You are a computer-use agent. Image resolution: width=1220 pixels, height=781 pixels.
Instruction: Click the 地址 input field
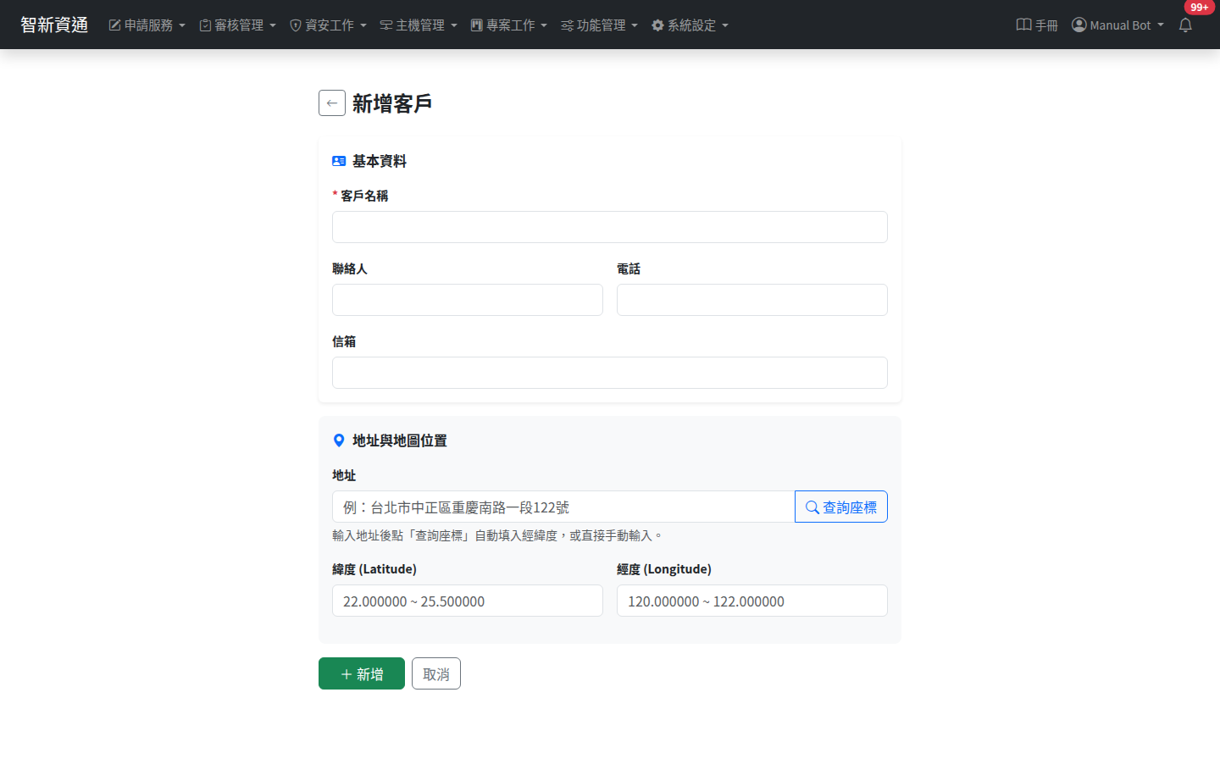click(x=563, y=507)
